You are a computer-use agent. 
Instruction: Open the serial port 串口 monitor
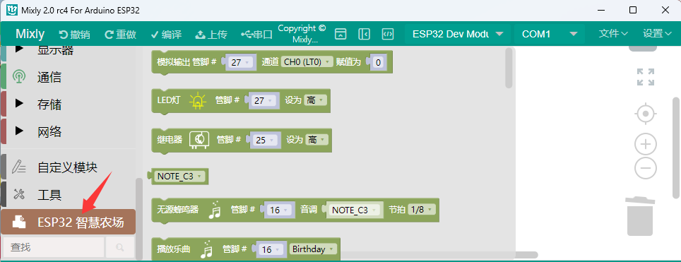256,35
